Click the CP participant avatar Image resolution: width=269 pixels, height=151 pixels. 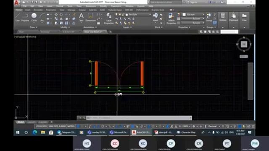coord(171,143)
